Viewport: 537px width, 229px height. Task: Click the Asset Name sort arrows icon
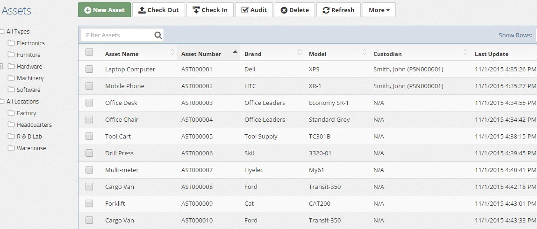tap(172, 52)
